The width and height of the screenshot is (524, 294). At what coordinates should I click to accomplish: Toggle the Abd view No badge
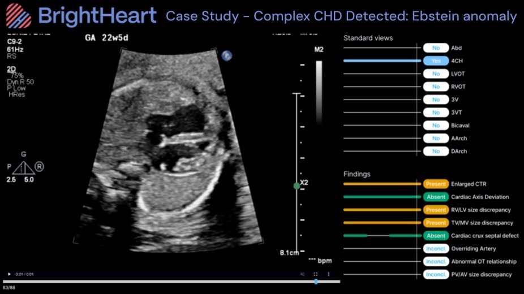436,47
